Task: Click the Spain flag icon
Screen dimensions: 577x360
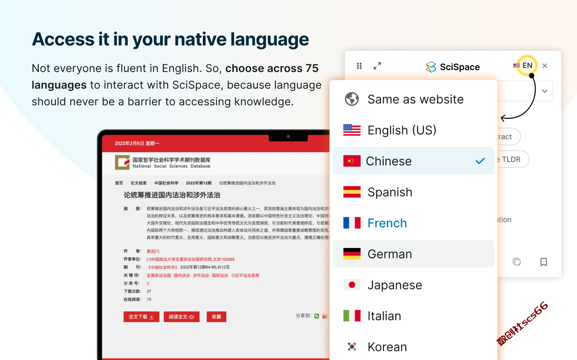Action: pyautogui.click(x=352, y=192)
